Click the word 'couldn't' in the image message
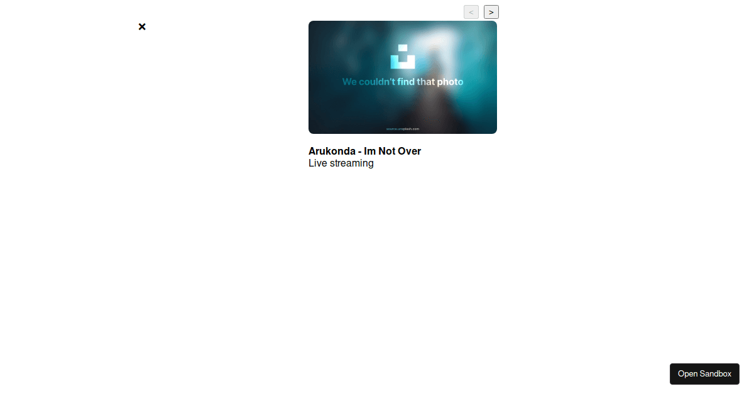 click(377, 82)
